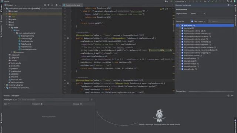
Task: Hide the Rookout Debugger panel
Action: [x=232, y=96]
